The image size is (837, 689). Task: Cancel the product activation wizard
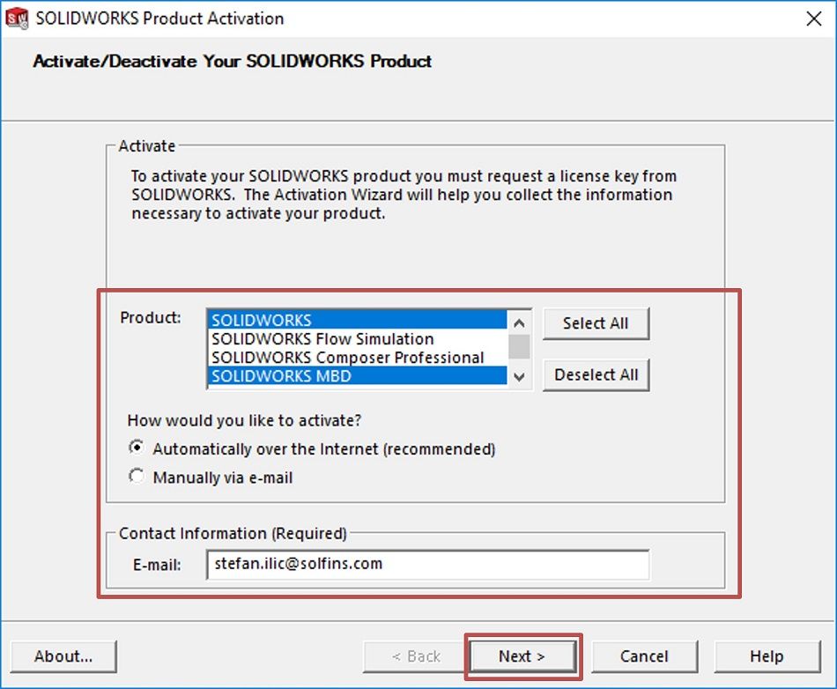pyautogui.click(x=645, y=656)
